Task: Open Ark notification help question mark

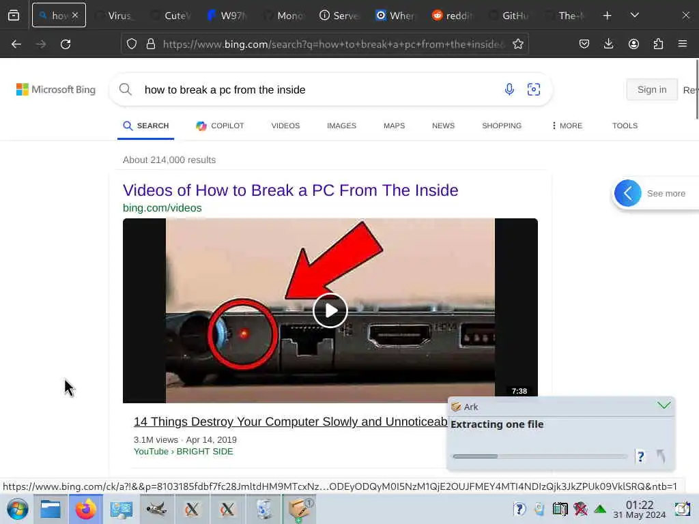Action: click(x=640, y=456)
